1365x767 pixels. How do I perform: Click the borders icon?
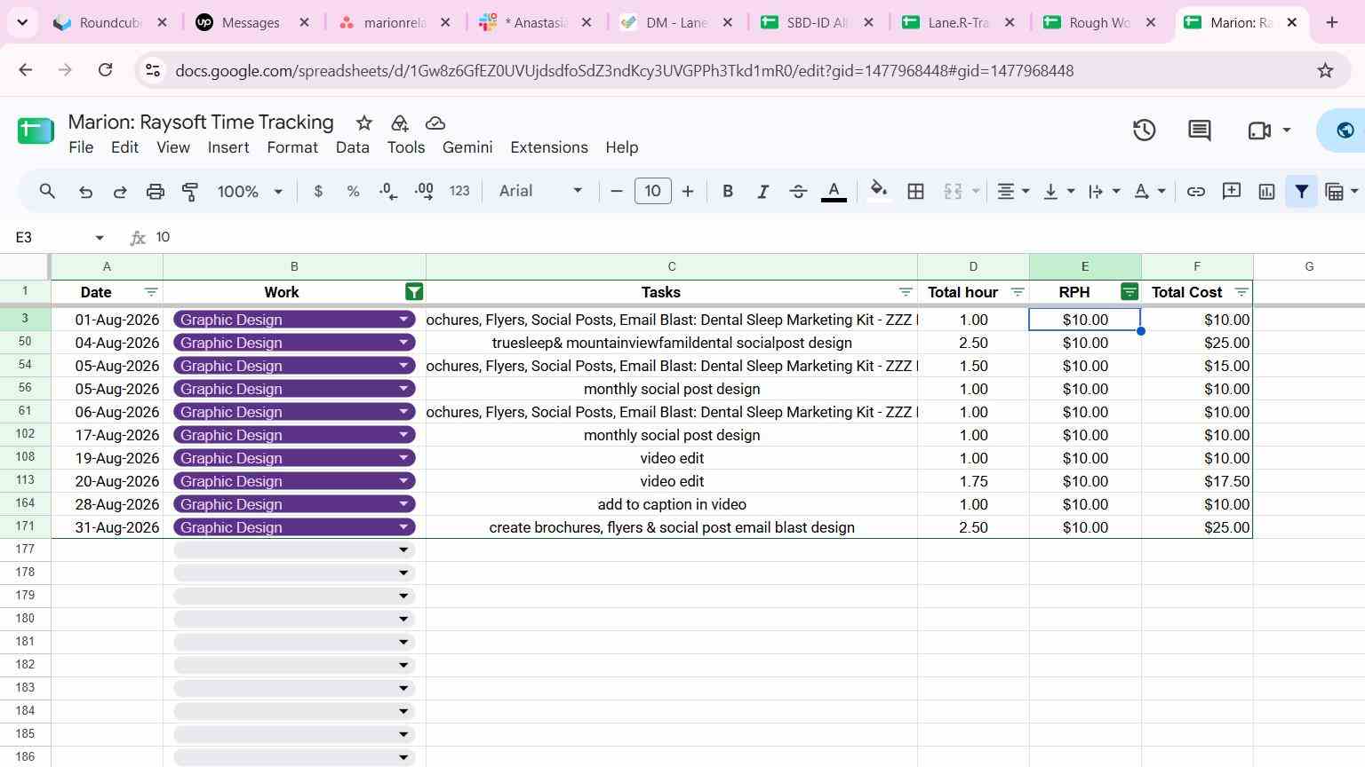pos(915,191)
